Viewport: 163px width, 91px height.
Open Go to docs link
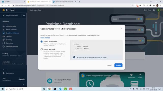tap(147, 10)
